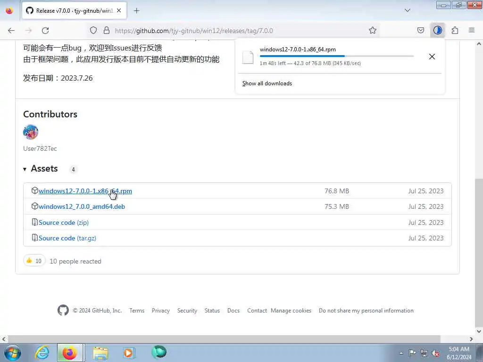483x362 pixels.
Task: Click the 75.3 MB size of the deb asset
Action: coord(337,207)
